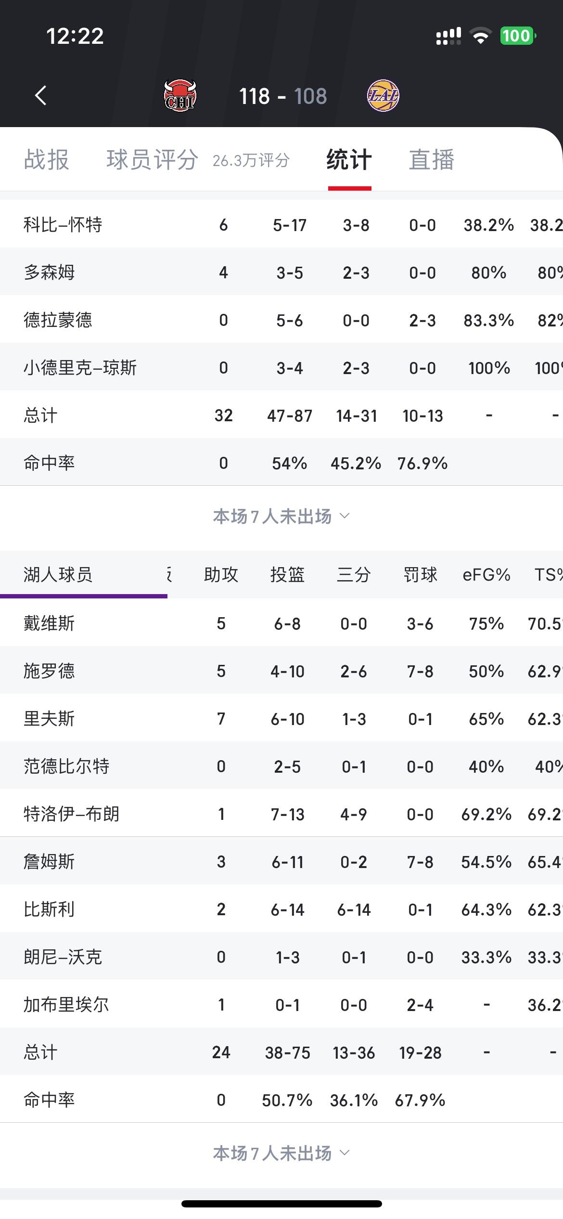Open the Chicago Bulls team logo
The width and height of the screenshot is (563, 1219).
click(x=180, y=95)
